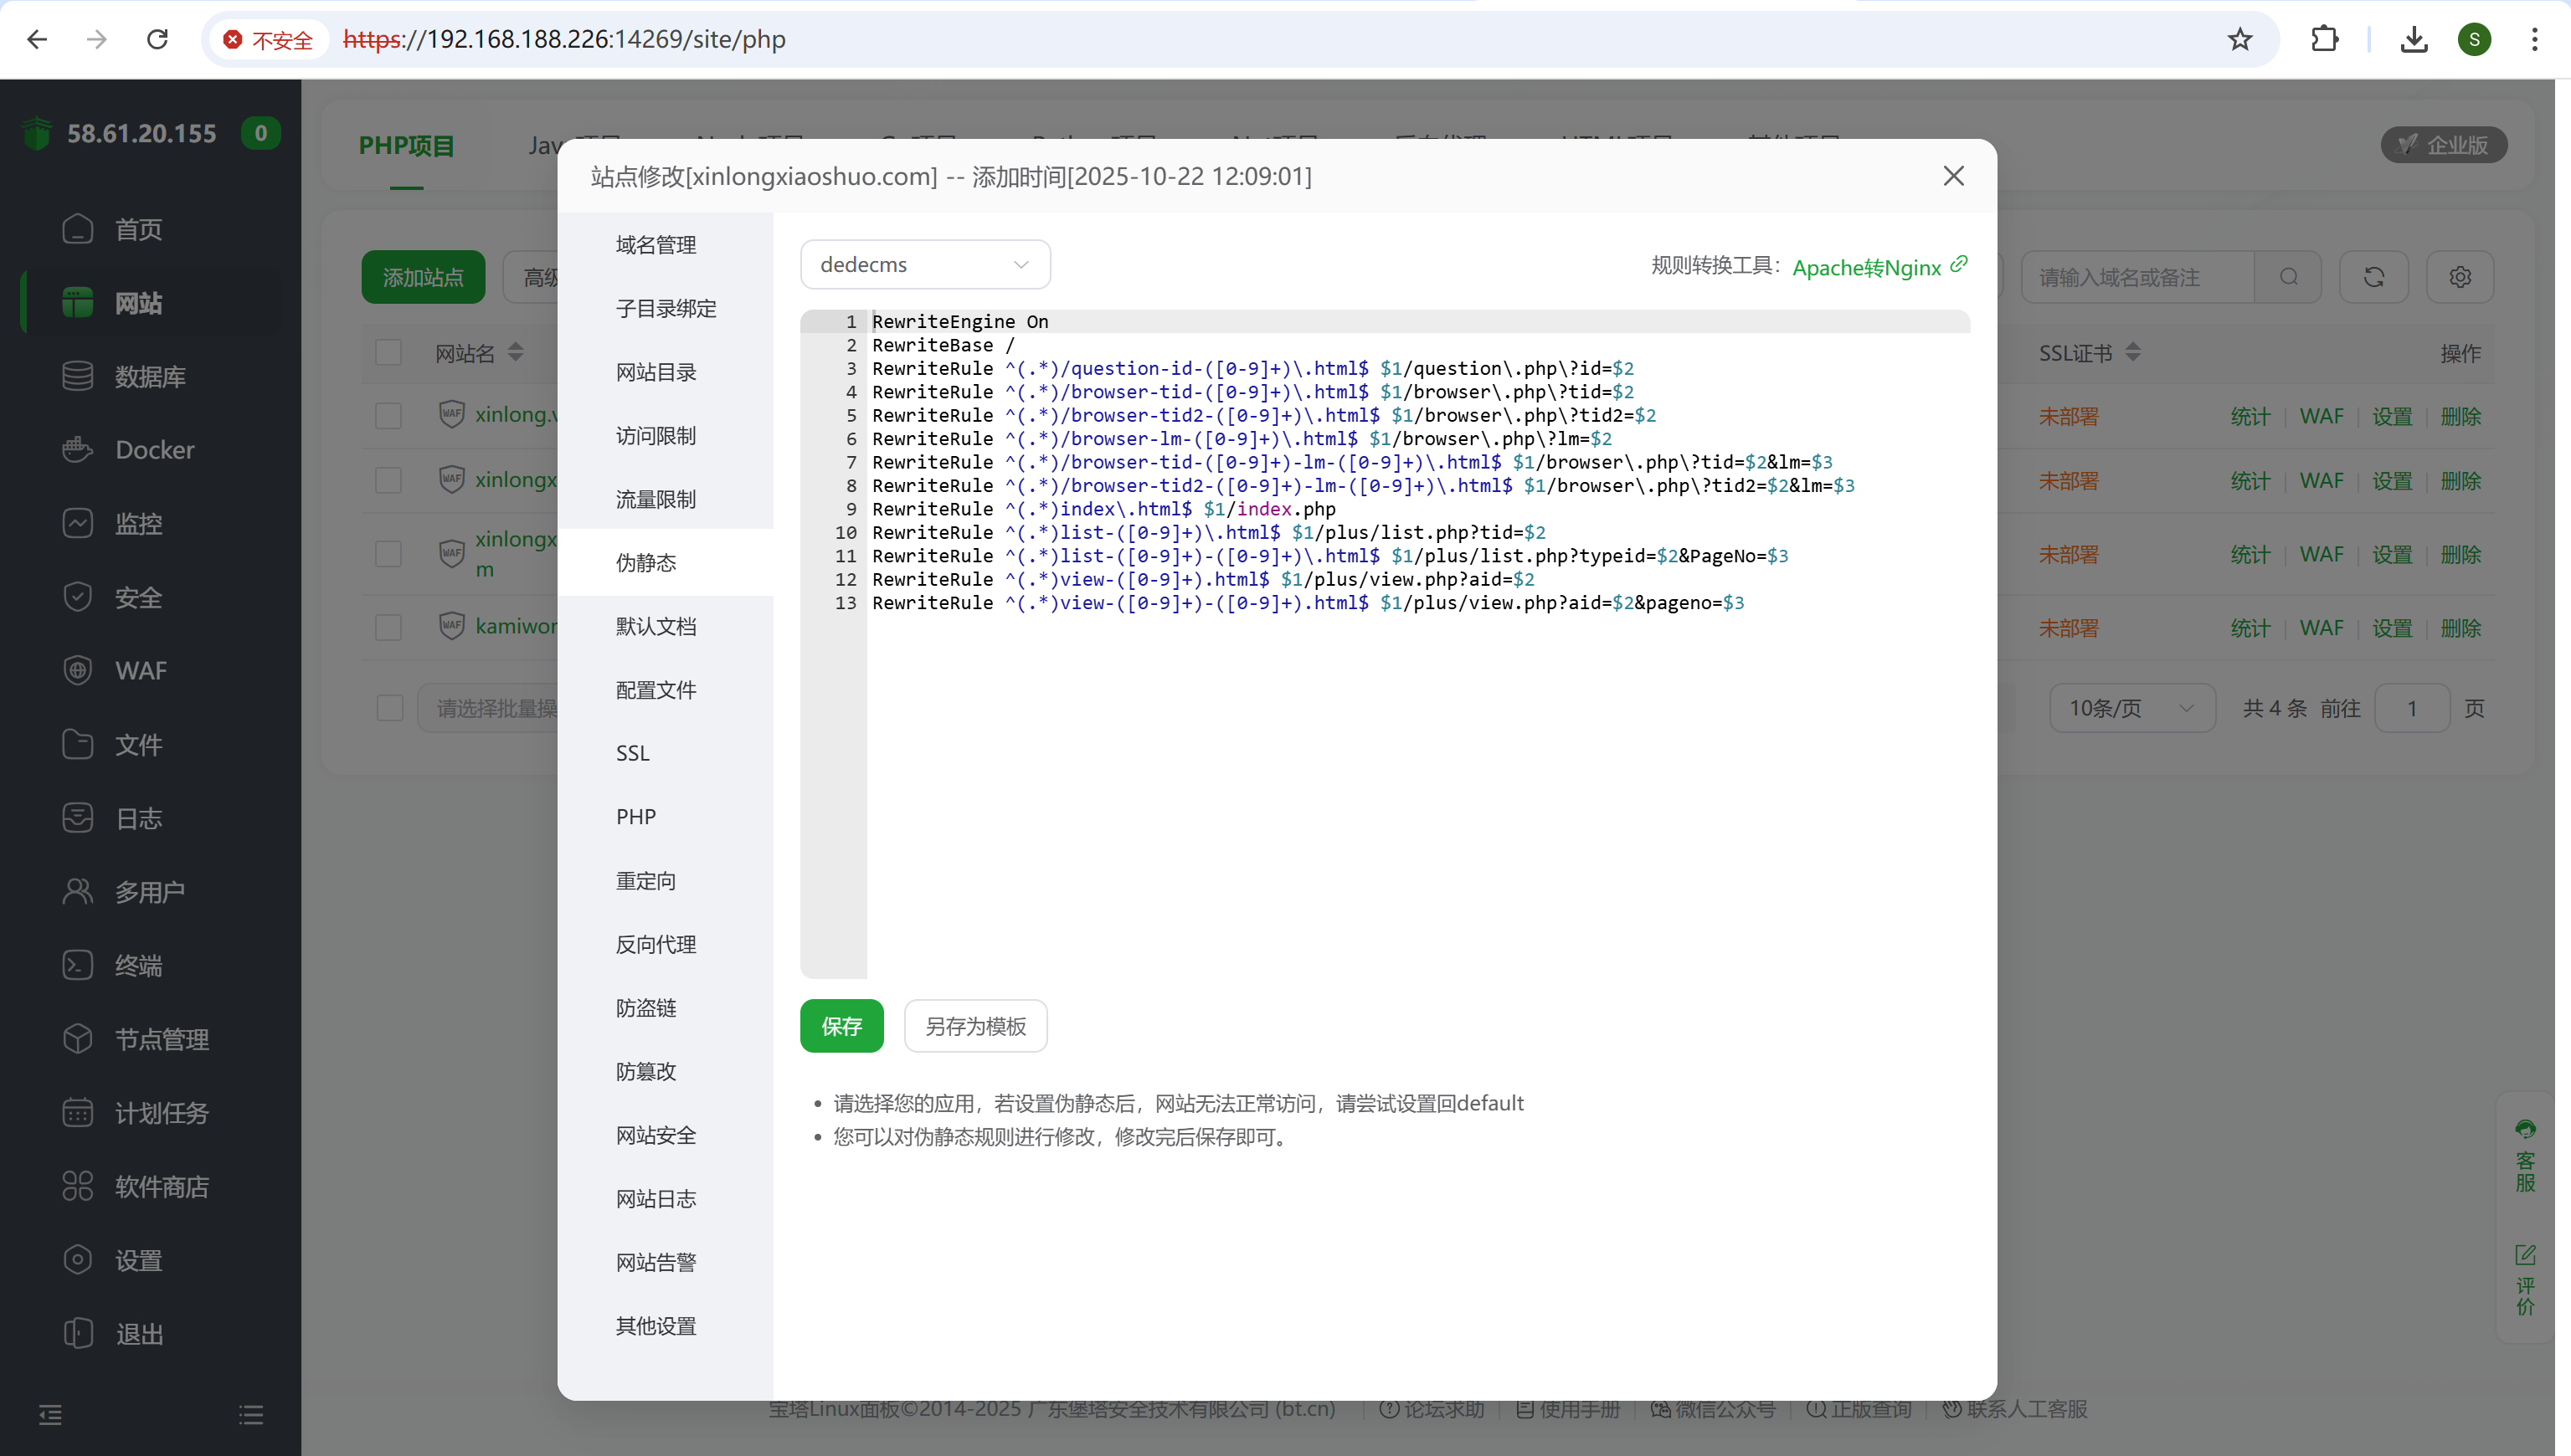Click the domain search input field

point(2136,277)
